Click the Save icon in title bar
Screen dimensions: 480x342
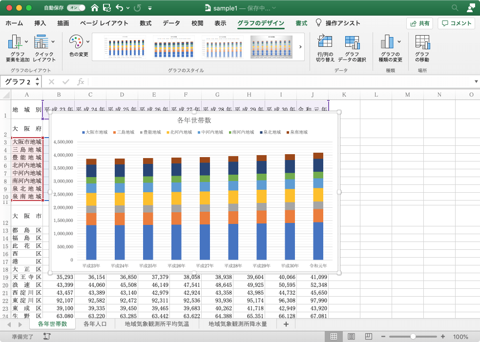coord(106,8)
